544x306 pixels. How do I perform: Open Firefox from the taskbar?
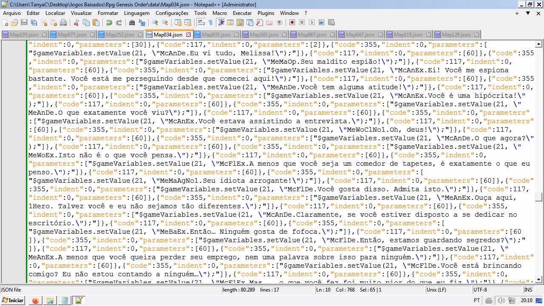35,300
